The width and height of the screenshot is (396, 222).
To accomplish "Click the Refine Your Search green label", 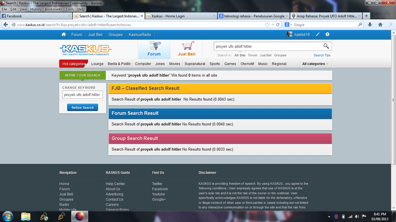I will pyautogui.click(x=83, y=75).
